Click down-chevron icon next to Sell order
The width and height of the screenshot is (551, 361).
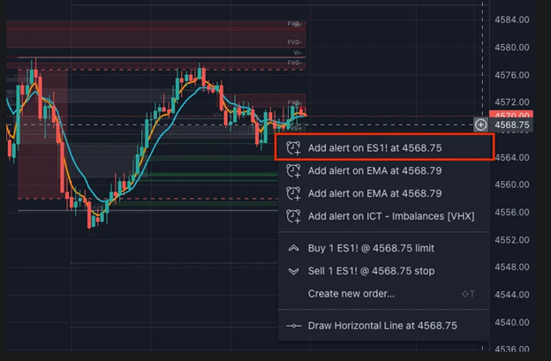click(293, 272)
